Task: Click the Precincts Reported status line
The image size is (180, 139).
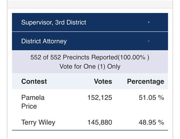Action: (x=90, y=58)
